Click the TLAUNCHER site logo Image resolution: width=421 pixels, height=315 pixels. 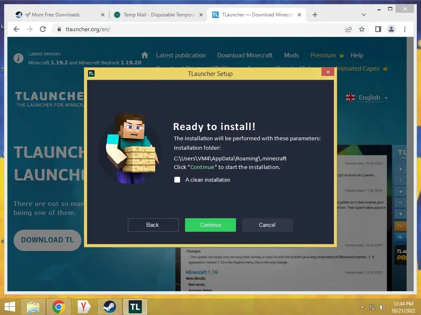[49, 99]
